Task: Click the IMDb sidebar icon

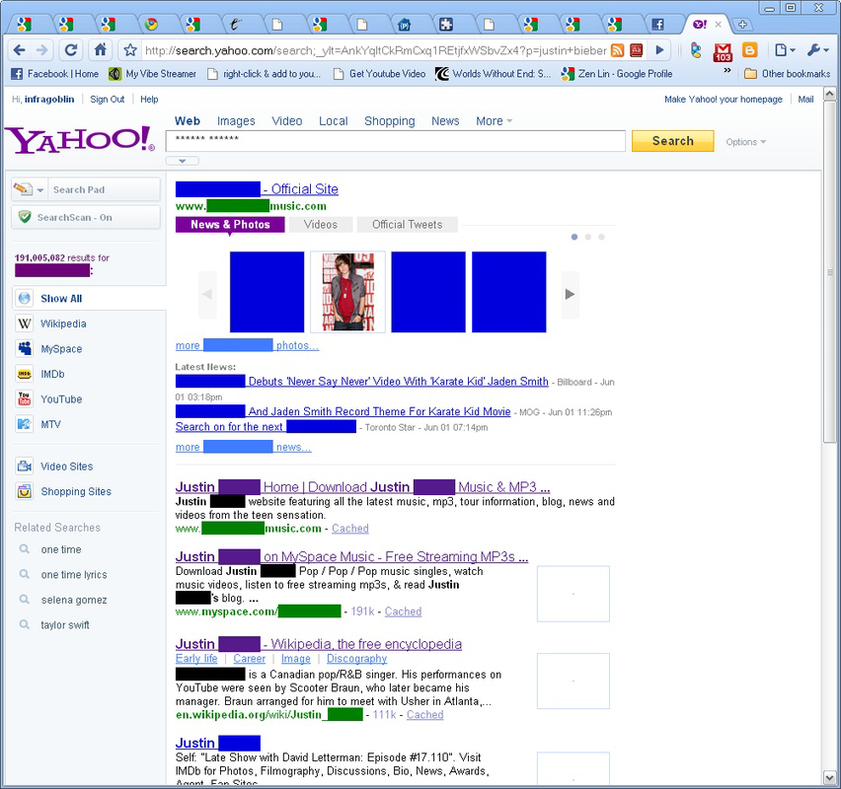Action: point(24,374)
